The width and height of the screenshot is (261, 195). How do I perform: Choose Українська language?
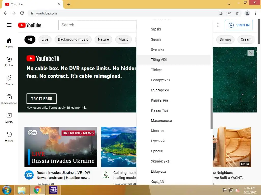pyautogui.click(x=173, y=161)
